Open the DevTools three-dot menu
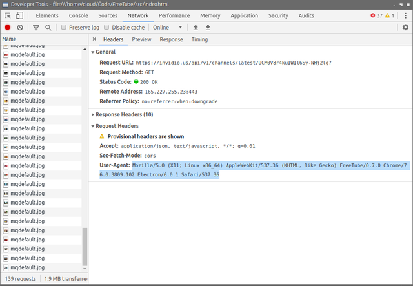Viewport: 413px width, 286px height. click(406, 15)
